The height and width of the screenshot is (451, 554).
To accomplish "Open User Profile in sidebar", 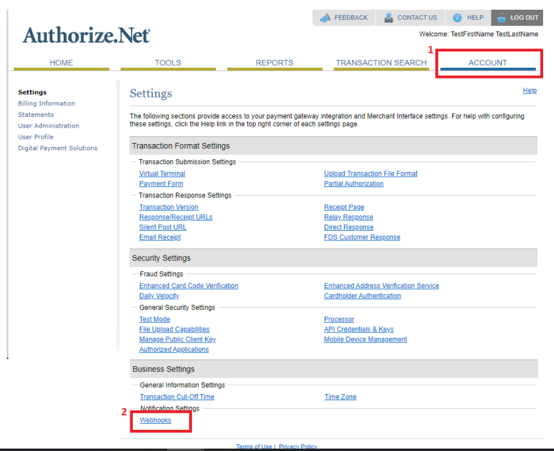I will [36, 137].
